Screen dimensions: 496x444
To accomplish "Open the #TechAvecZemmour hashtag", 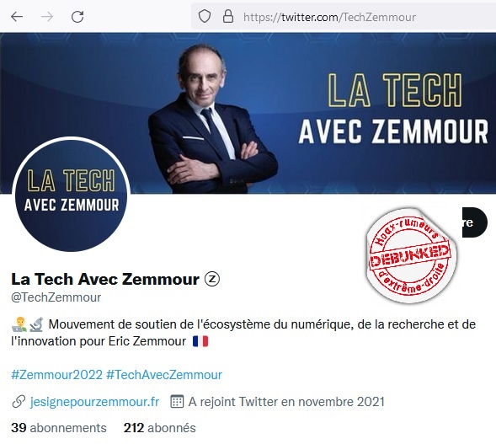I will pos(164,374).
